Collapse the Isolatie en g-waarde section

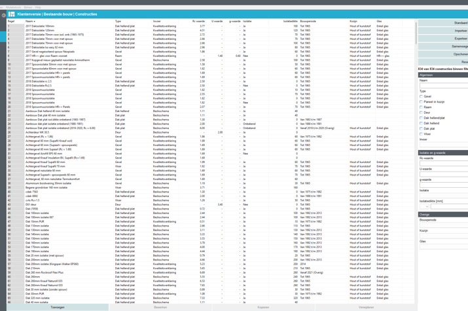click(442, 153)
